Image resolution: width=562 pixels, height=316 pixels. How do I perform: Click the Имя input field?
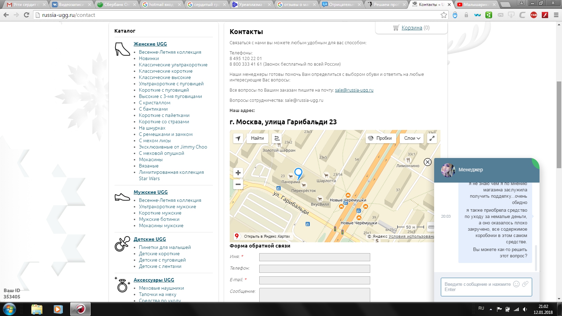click(314, 257)
